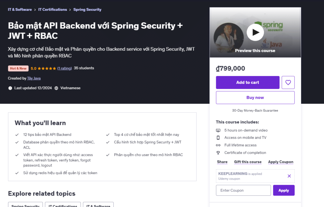Open the IT & Software breadcrumb
Viewport: 324px width, 207px height.
tap(20, 9)
